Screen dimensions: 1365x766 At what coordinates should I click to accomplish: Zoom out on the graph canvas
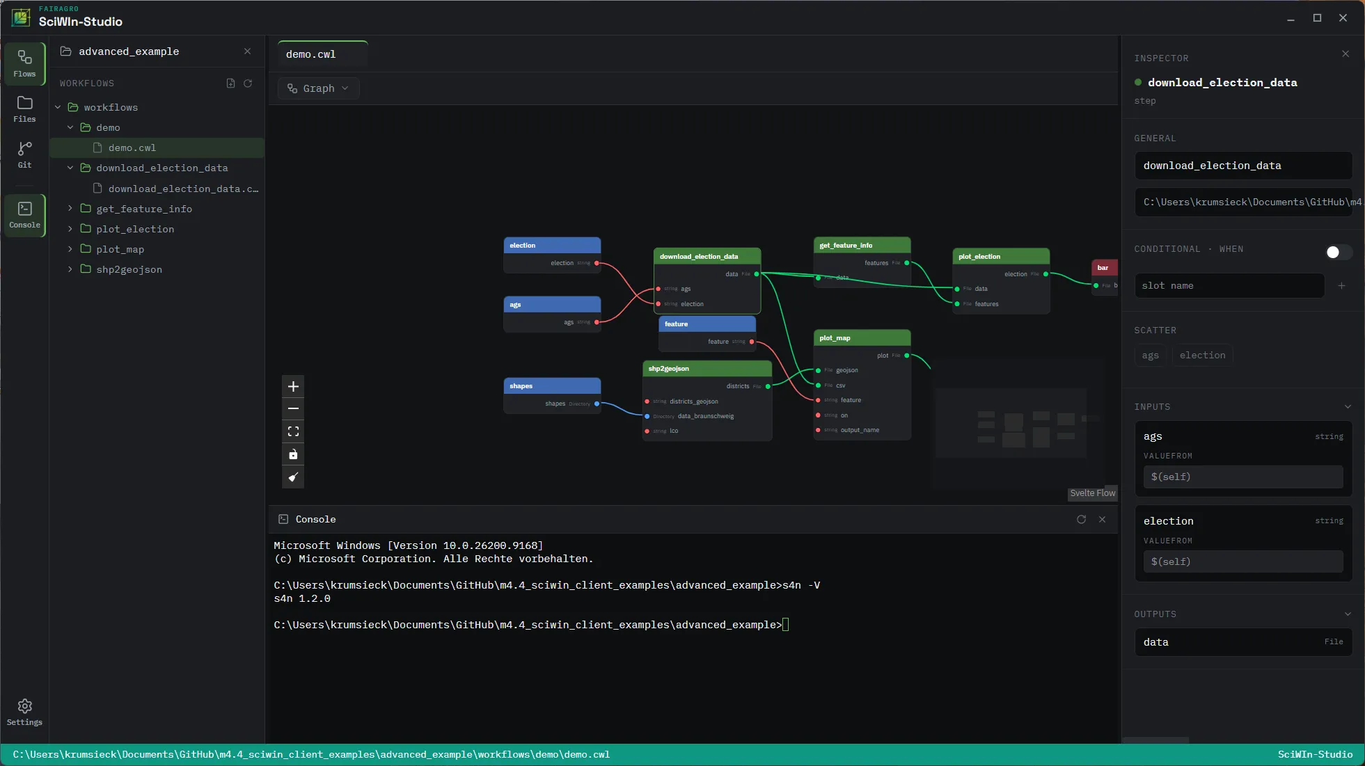click(293, 408)
